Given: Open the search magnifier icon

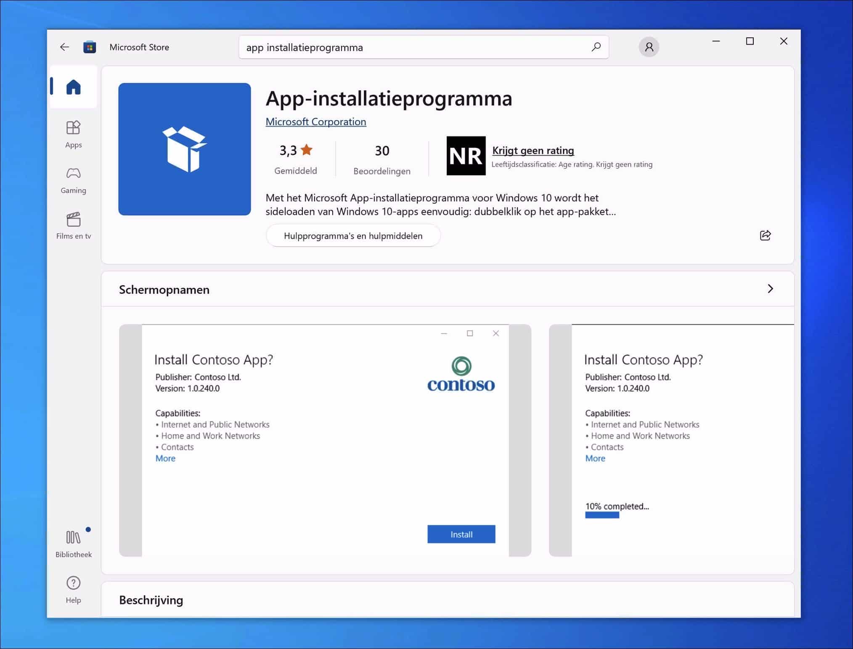Looking at the screenshot, I should click(596, 47).
